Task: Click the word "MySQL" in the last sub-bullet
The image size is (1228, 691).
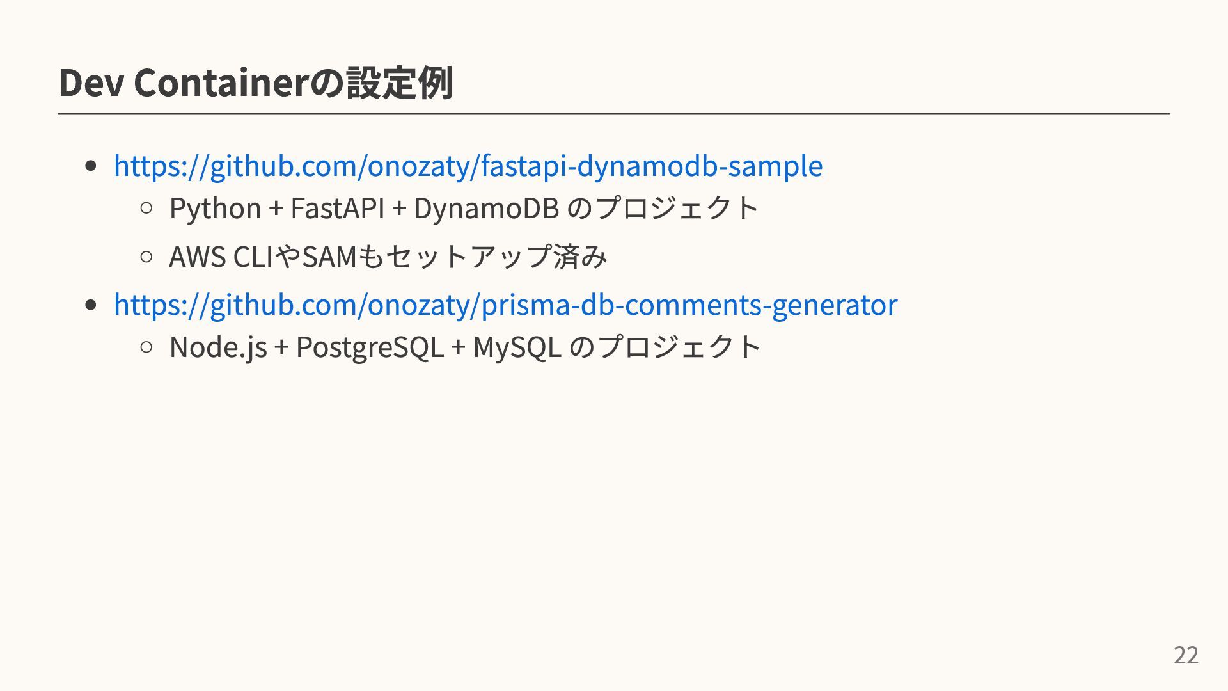Action: pyautogui.click(x=517, y=347)
